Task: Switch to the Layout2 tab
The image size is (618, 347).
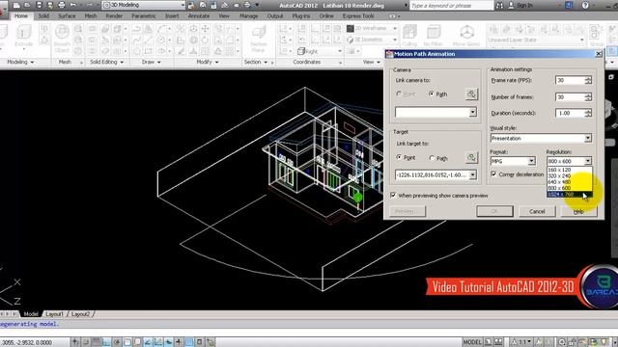Action: coord(80,314)
